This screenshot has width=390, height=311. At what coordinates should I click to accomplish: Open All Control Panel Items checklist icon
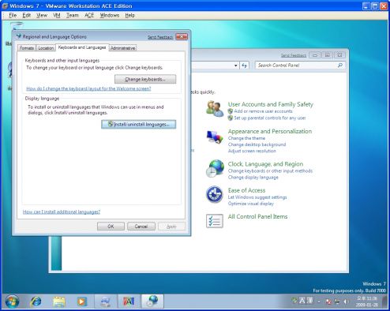click(x=215, y=221)
